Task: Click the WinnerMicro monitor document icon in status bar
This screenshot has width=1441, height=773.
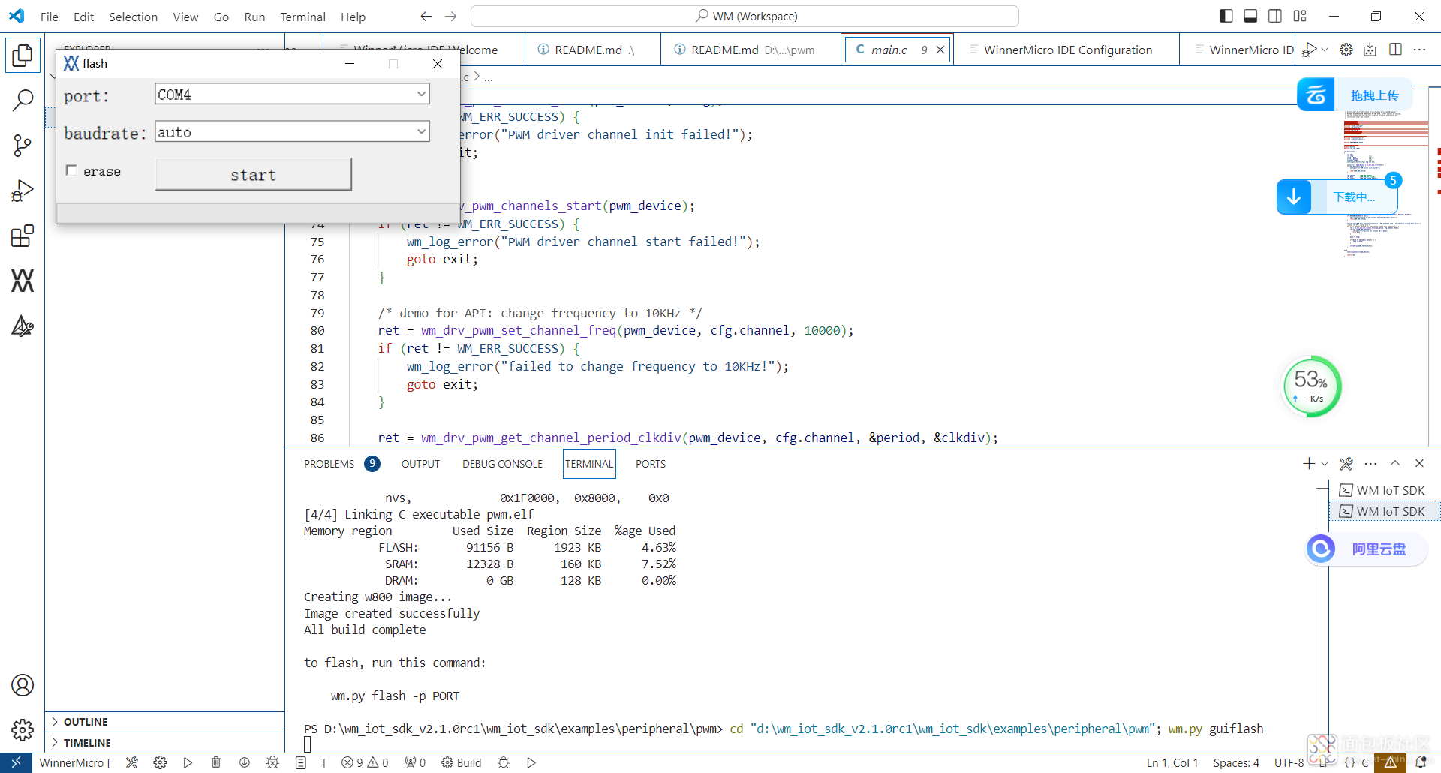Action: (x=301, y=762)
